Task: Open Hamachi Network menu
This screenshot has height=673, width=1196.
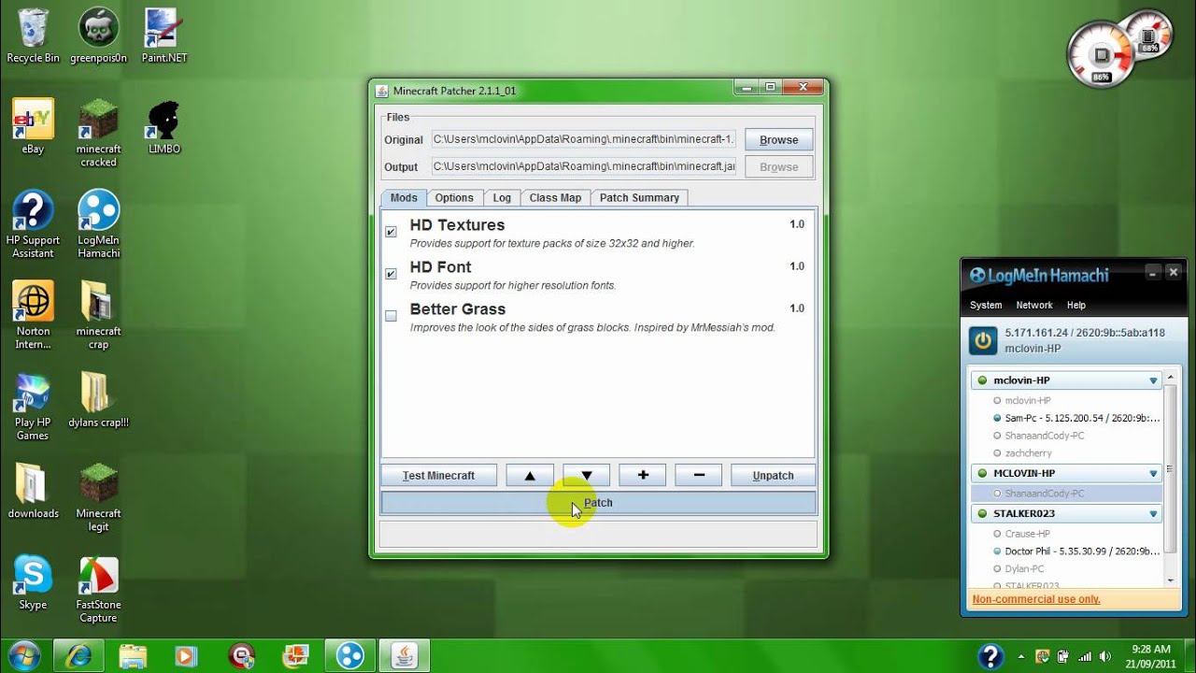Action: pos(1034,305)
